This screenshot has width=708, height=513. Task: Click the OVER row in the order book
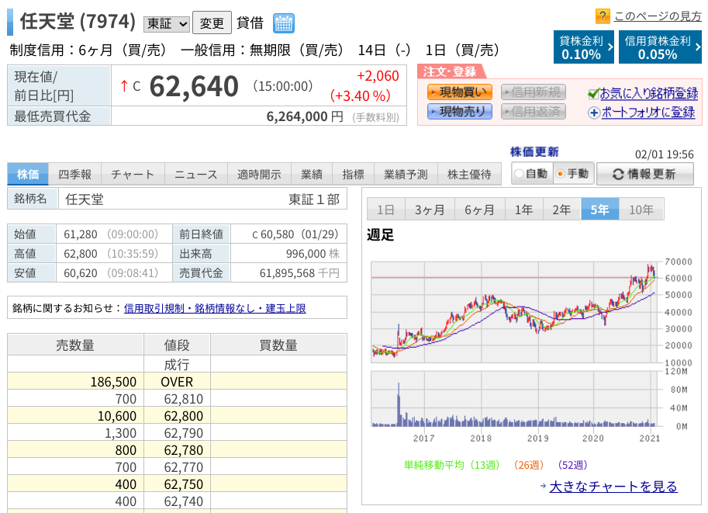pos(177,382)
